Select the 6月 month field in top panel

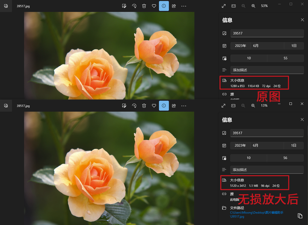pyautogui.click(x=267, y=46)
